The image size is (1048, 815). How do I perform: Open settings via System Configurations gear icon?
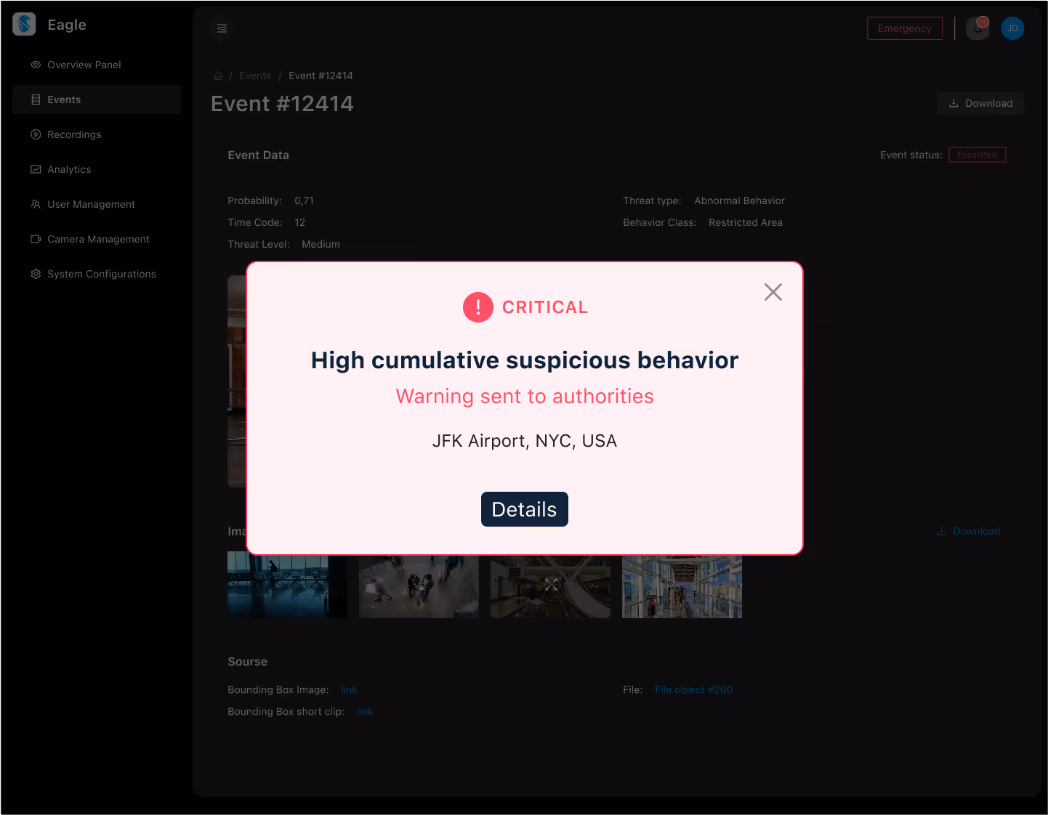click(x=36, y=274)
